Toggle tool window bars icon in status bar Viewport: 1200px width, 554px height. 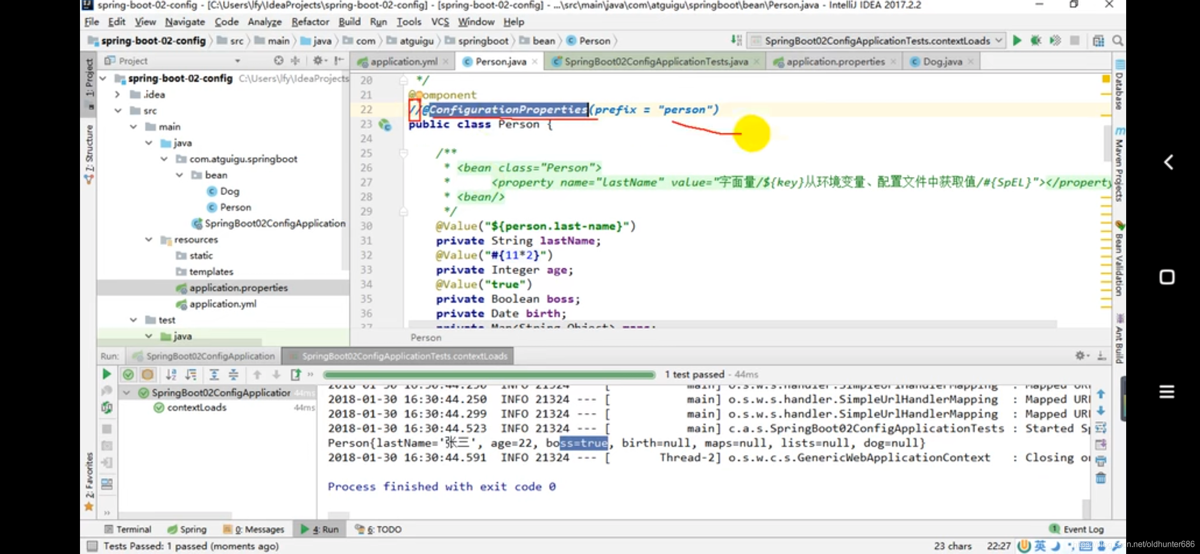pyautogui.click(x=92, y=546)
